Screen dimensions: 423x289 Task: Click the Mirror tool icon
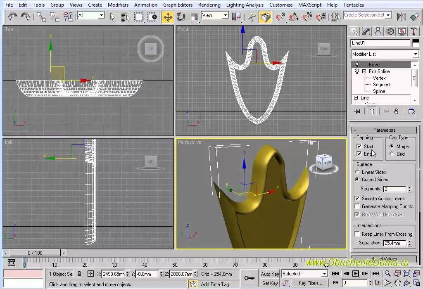402,17
